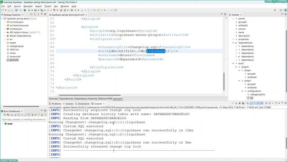
Task: Open the Run button dropdown arrow
Action: 38,10
